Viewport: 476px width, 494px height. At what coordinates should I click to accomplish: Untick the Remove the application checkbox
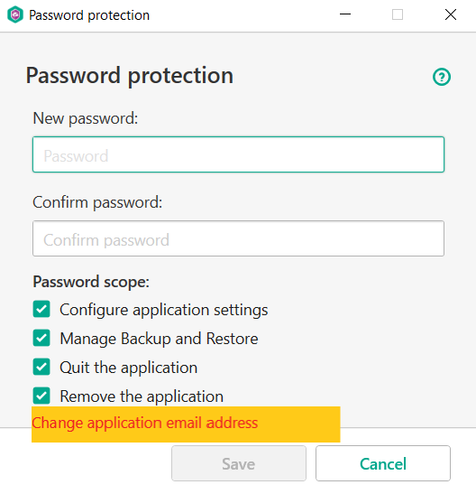coord(41,396)
